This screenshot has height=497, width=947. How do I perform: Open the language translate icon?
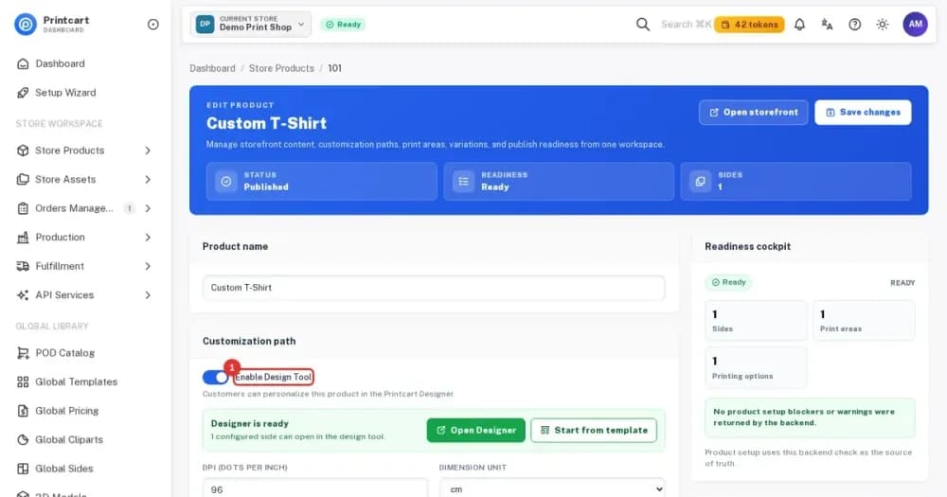(x=827, y=25)
